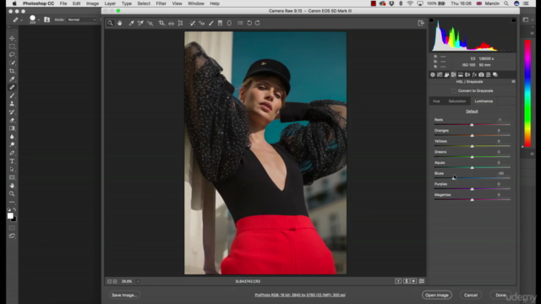Open zoom level dropdown at 26.8%
The height and width of the screenshot is (304, 541).
pyautogui.click(x=138, y=281)
